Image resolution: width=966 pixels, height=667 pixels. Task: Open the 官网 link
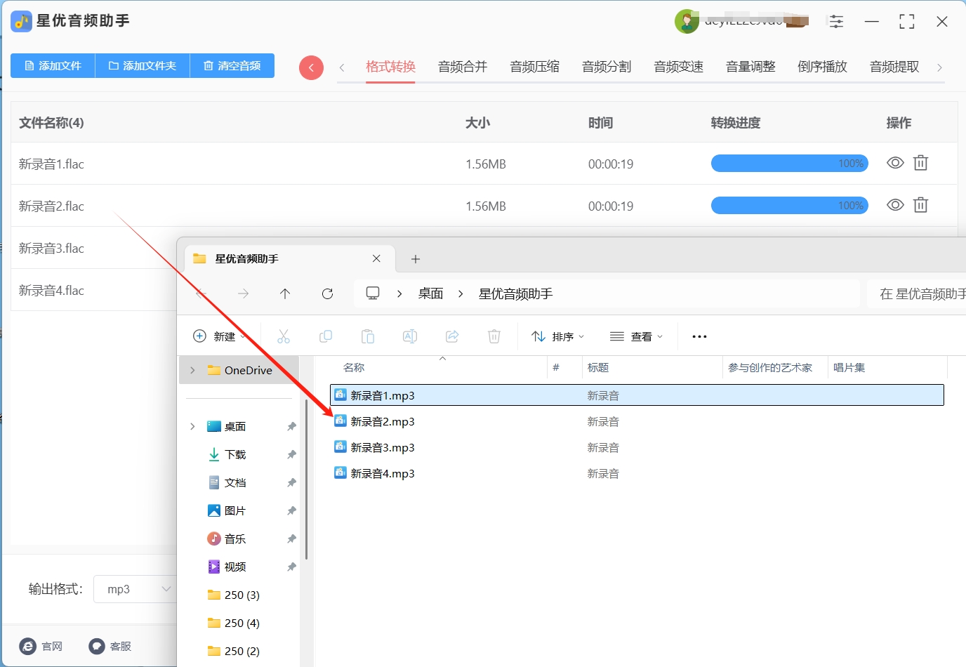(41, 646)
